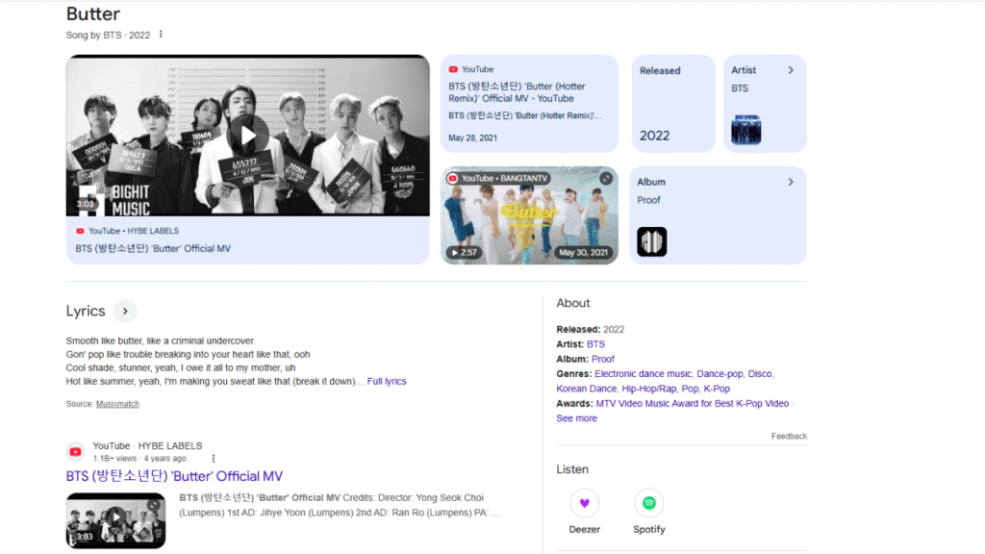Open the Hip-Hop/Rap genre link
The height and width of the screenshot is (554, 985).
649,389
